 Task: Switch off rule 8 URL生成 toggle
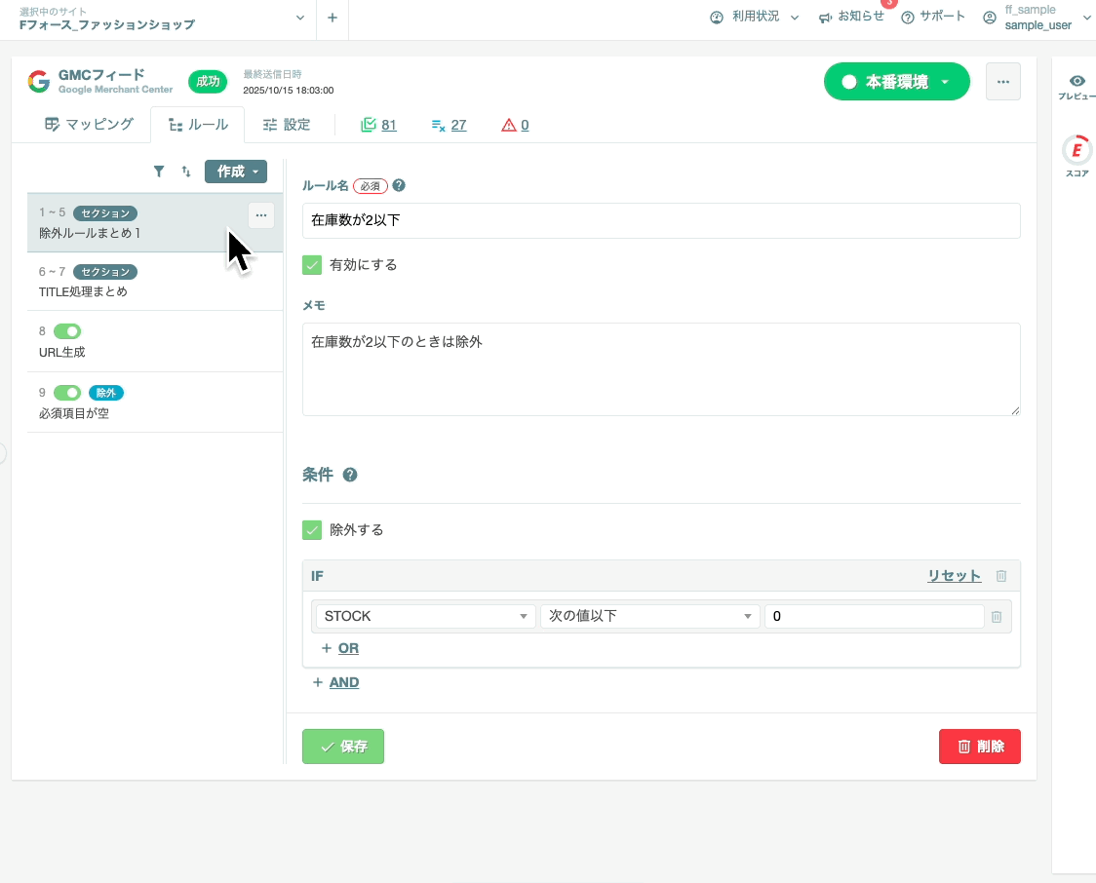point(67,331)
